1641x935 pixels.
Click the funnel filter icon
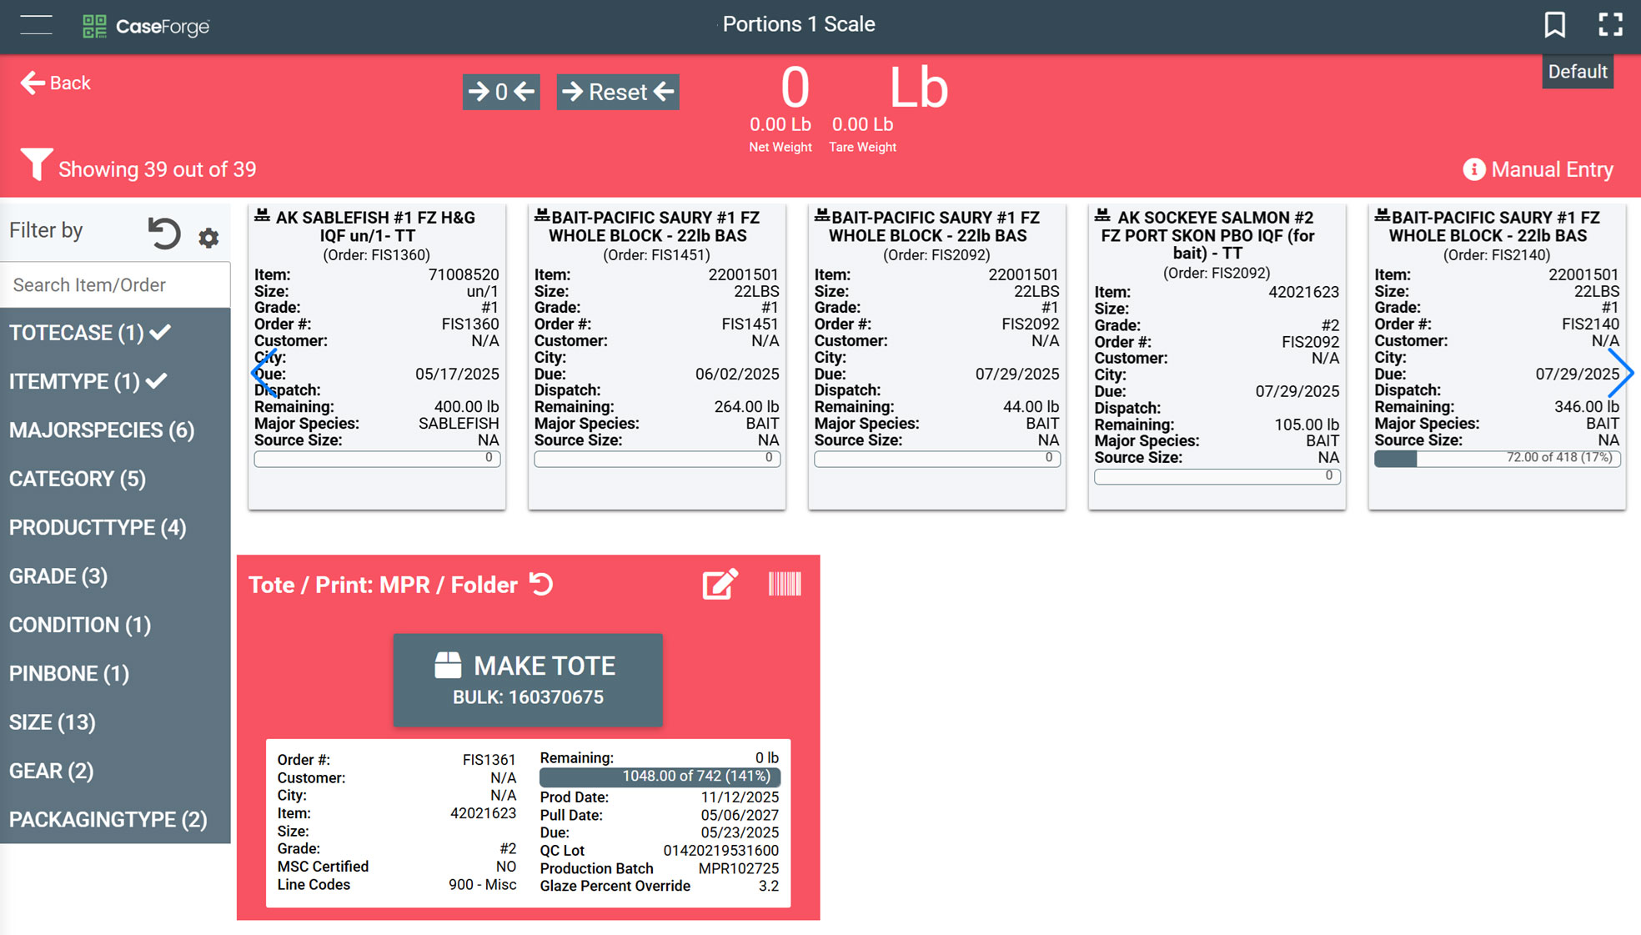[x=36, y=164]
